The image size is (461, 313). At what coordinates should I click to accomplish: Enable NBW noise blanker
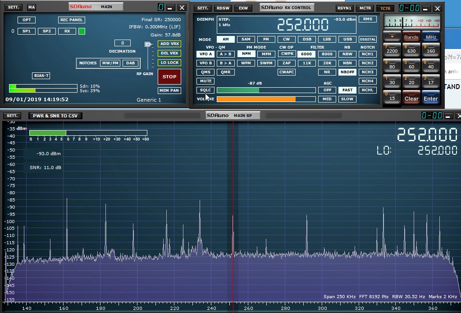tap(347, 54)
